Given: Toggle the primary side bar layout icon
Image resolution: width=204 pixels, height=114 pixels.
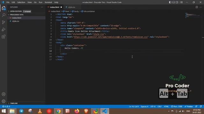Looking at the screenshot, I should click(170, 2).
